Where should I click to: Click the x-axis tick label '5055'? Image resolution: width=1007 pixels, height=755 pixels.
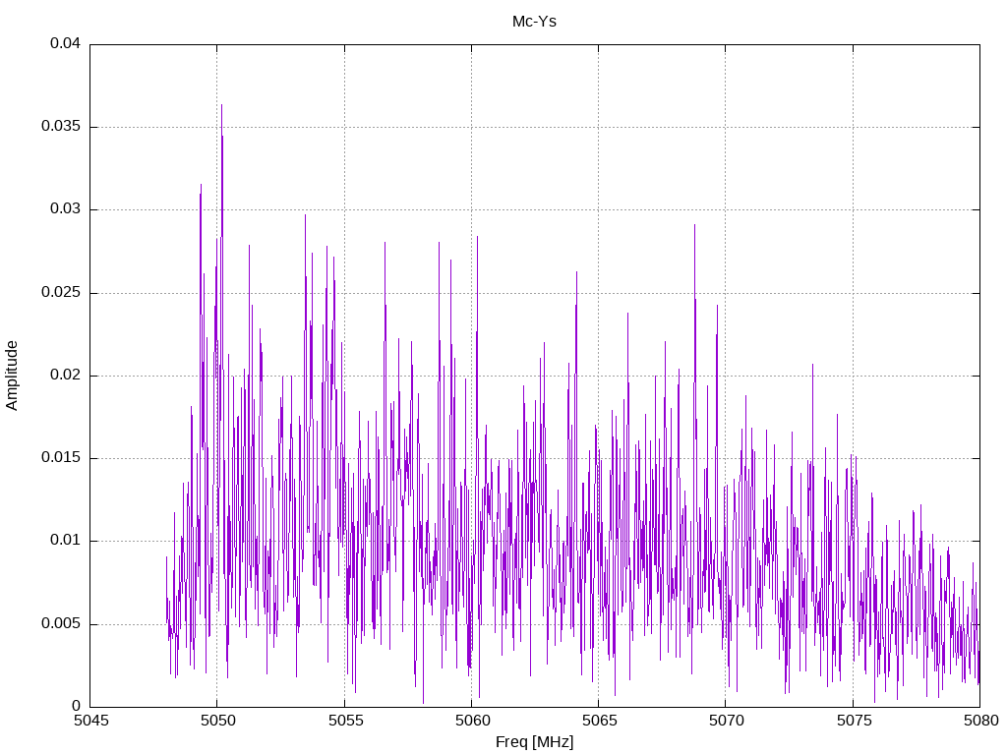click(345, 721)
